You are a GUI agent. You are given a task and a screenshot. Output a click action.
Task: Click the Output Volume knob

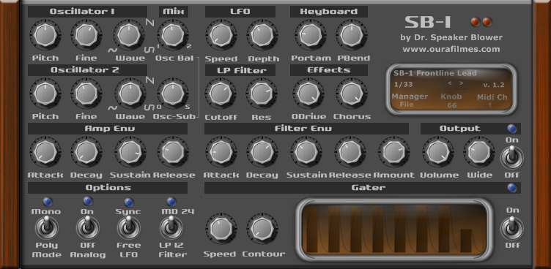coord(438,152)
